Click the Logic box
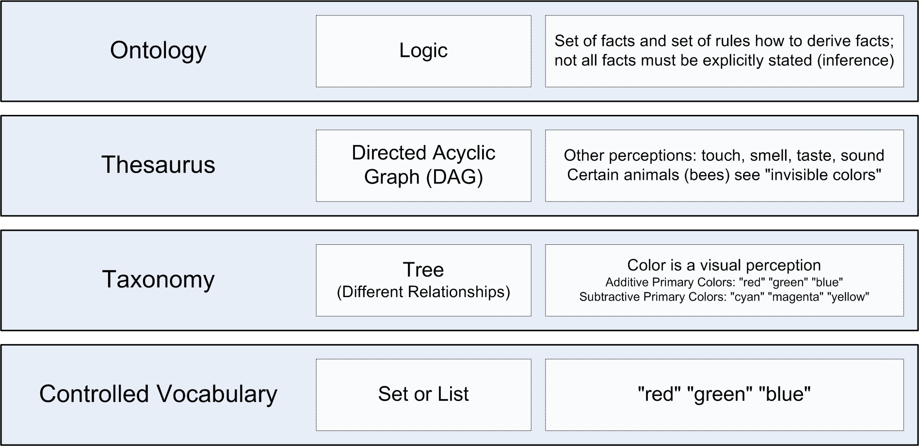 coord(423,51)
